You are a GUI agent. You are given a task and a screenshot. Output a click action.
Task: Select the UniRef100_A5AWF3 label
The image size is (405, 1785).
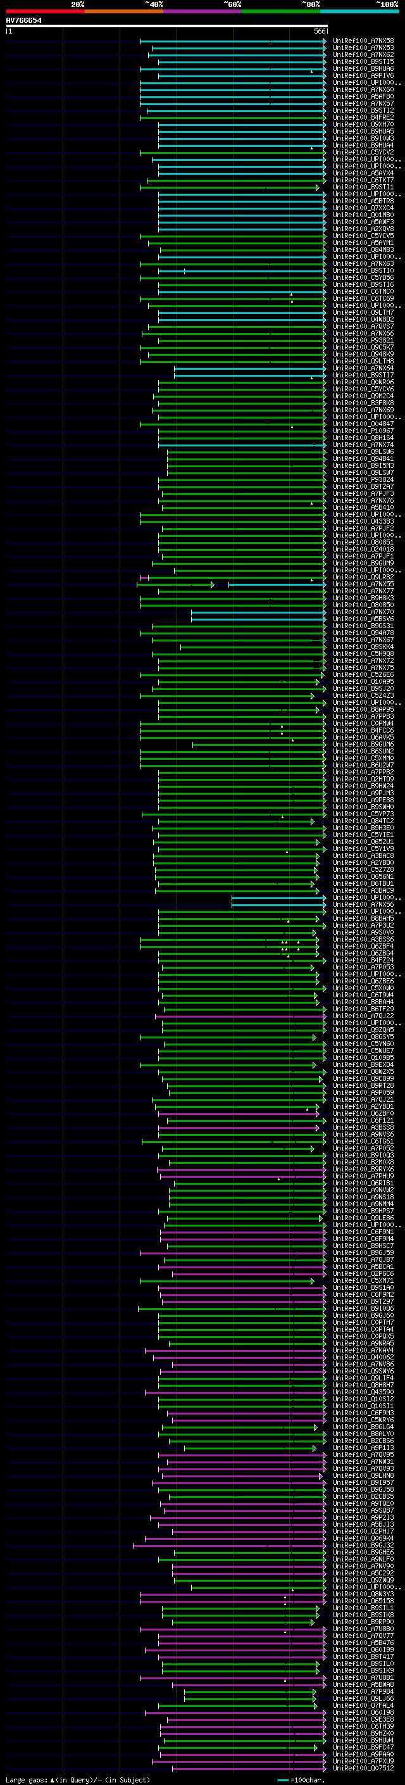click(x=363, y=222)
